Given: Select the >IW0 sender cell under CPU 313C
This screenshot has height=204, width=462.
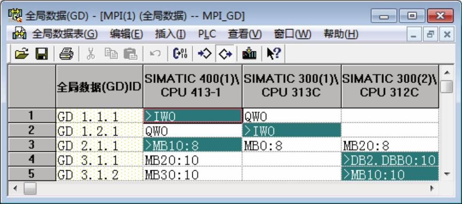Looking at the screenshot, I should [x=291, y=130].
